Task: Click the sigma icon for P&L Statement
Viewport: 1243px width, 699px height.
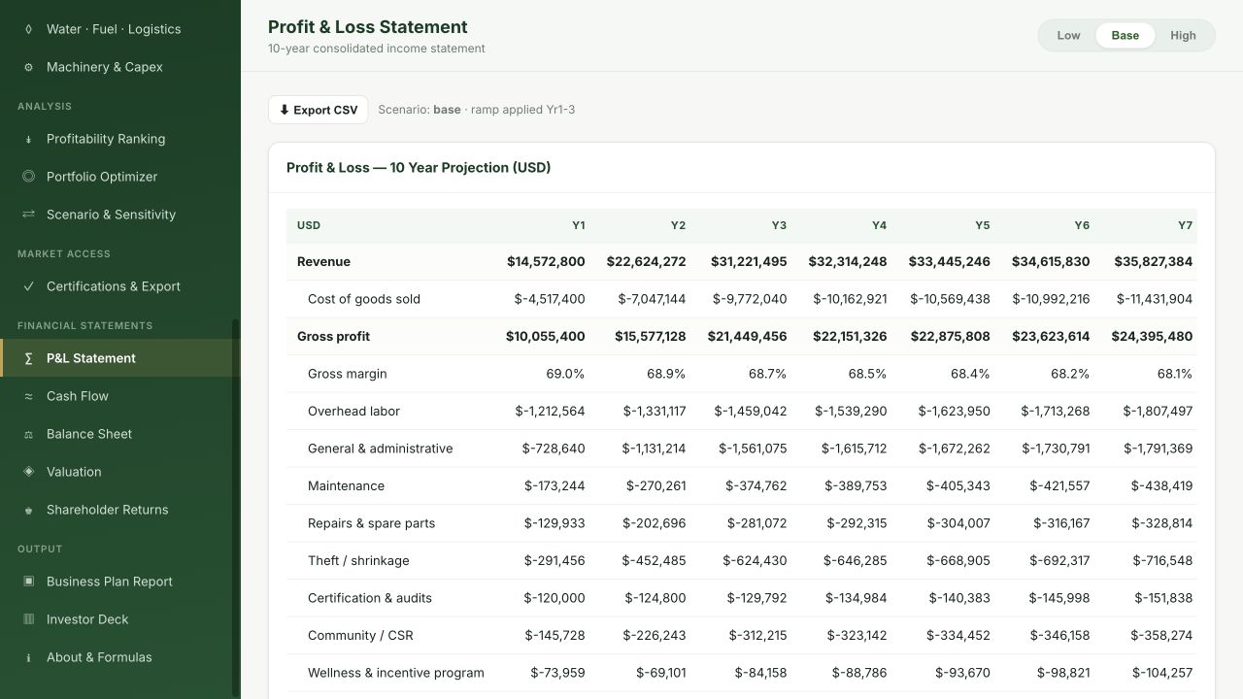Action: 28,358
